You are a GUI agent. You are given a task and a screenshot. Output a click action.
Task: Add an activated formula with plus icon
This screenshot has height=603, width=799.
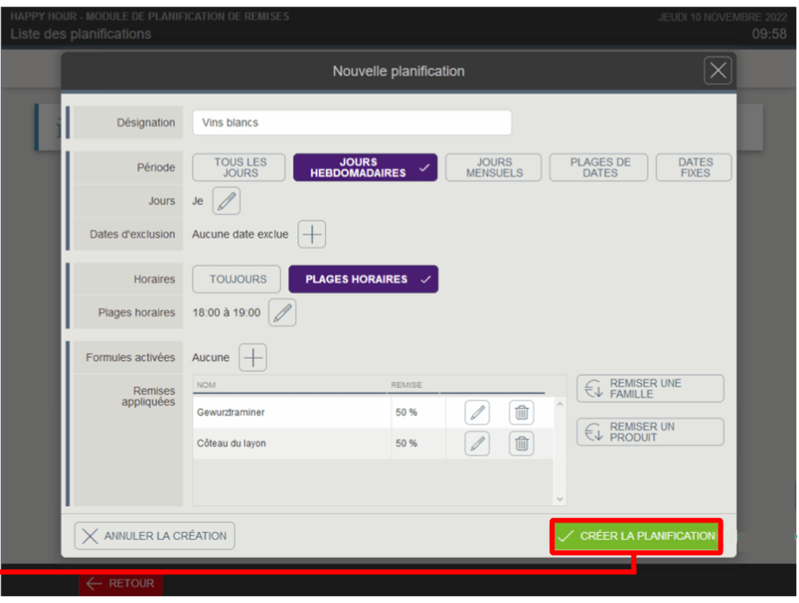pos(253,358)
